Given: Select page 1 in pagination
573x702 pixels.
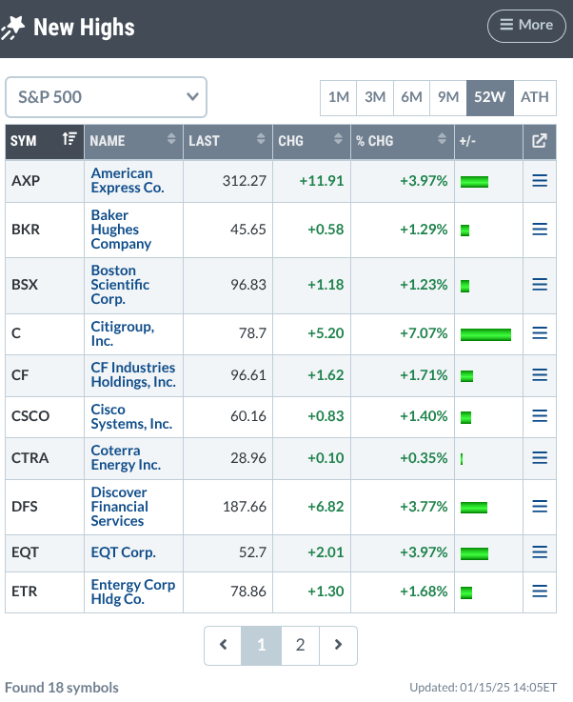Looking at the screenshot, I should point(262,645).
